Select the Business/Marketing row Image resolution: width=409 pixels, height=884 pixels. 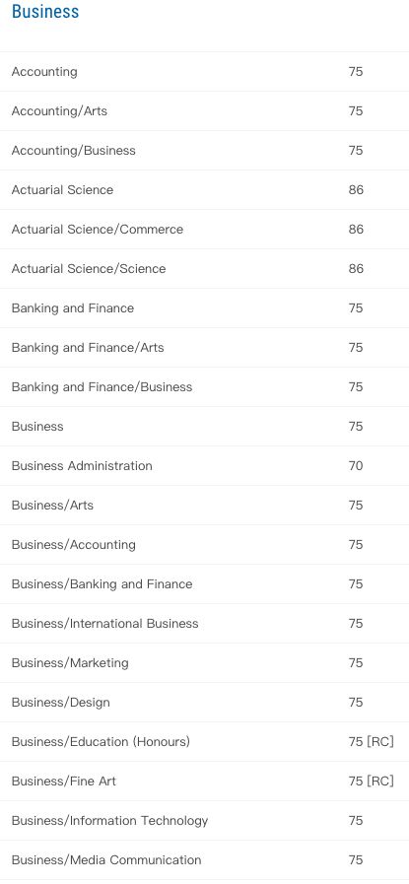tap(204, 663)
